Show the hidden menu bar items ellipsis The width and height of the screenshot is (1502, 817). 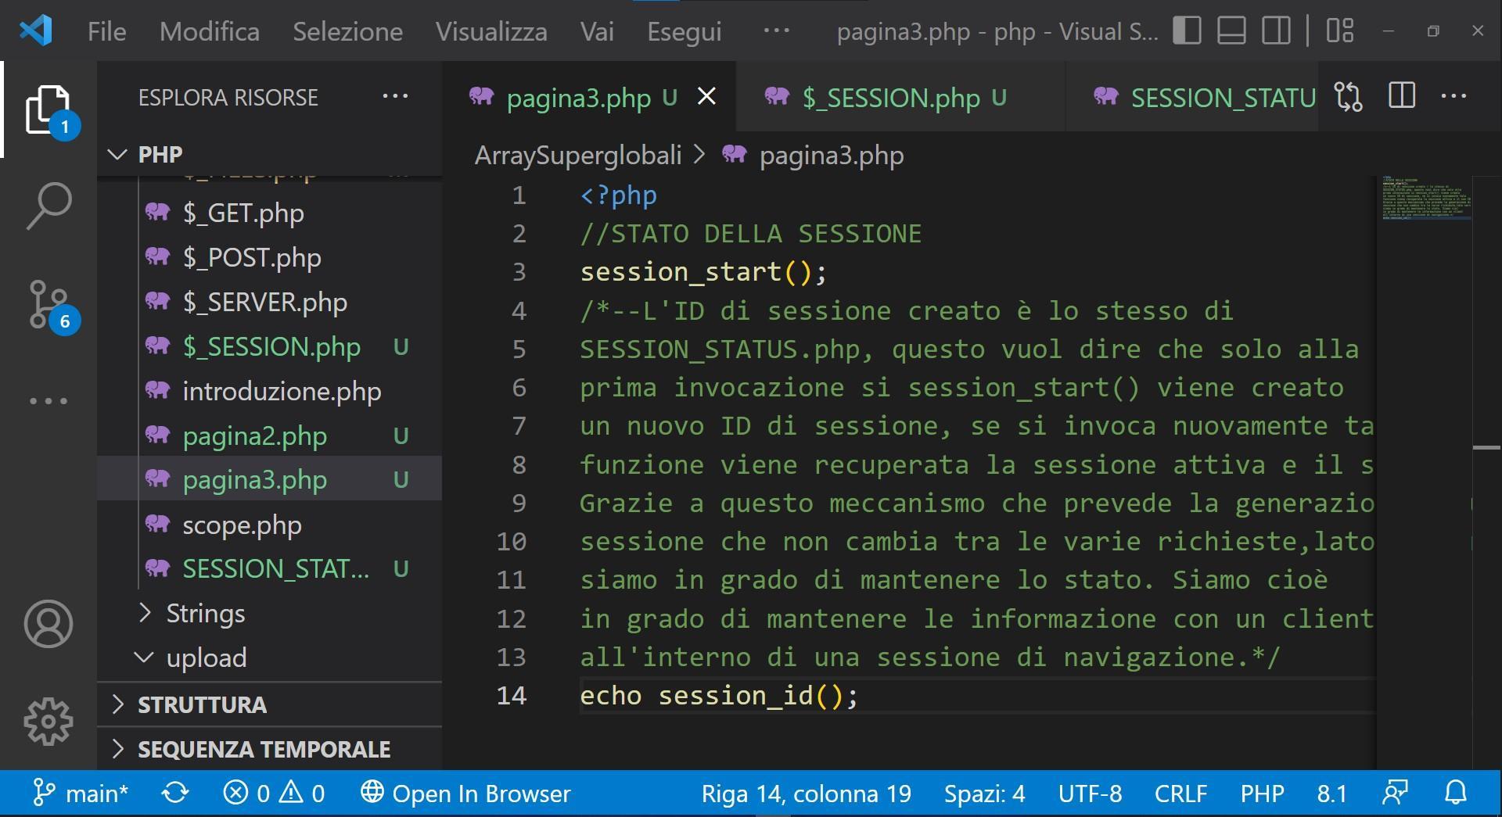point(776,30)
